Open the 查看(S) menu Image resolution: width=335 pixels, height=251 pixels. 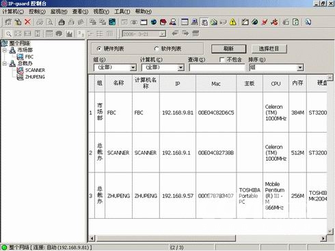[80, 12]
